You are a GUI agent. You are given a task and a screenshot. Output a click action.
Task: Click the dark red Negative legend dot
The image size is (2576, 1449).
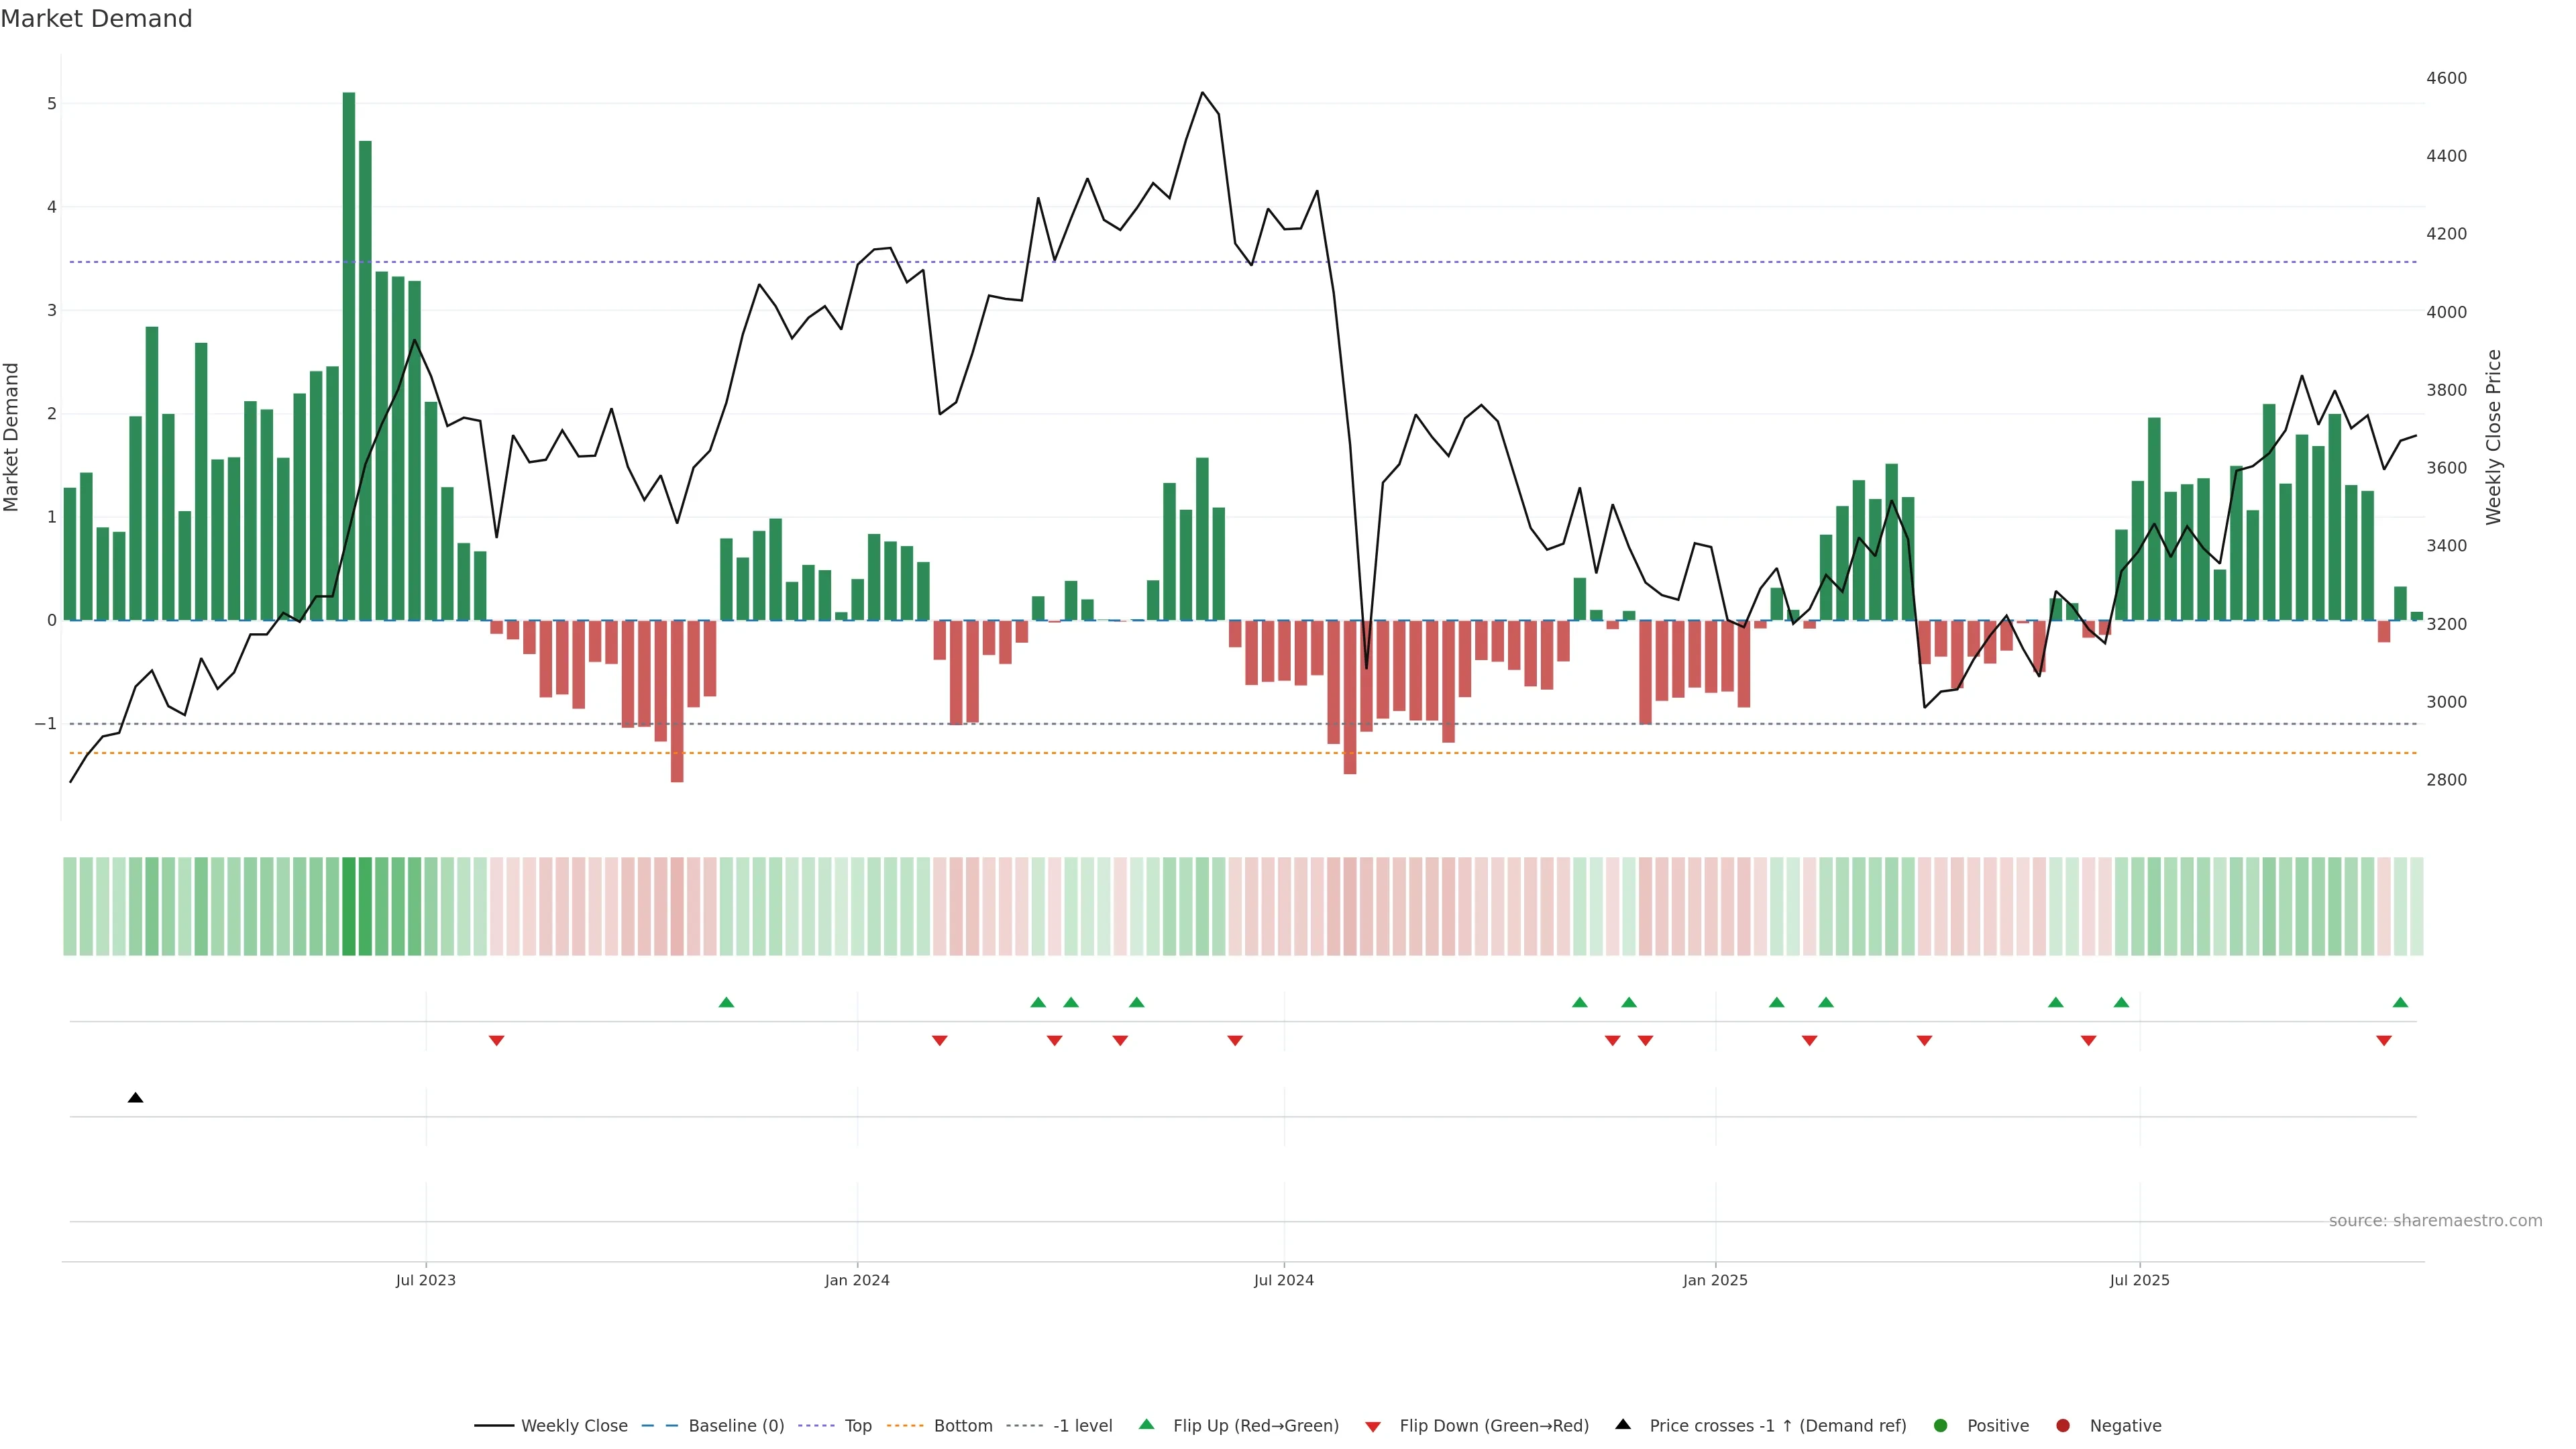(2062, 1425)
